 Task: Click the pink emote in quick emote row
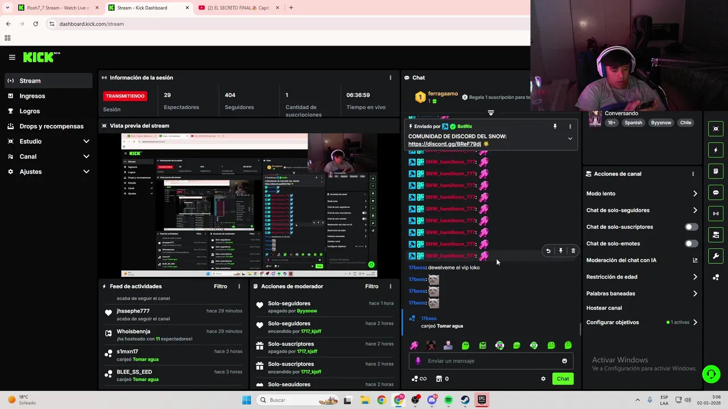pyautogui.click(x=414, y=345)
